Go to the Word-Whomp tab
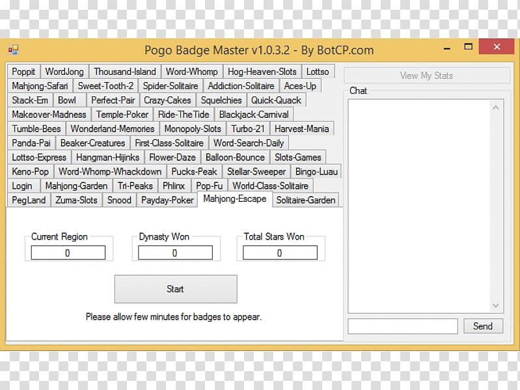 pos(192,72)
